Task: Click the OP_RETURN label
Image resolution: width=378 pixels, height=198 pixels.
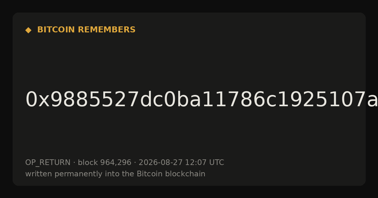Action: click(48, 163)
